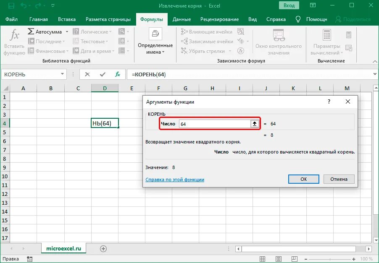Click the Undo arrow in quick access toolbar

(x=24, y=5)
